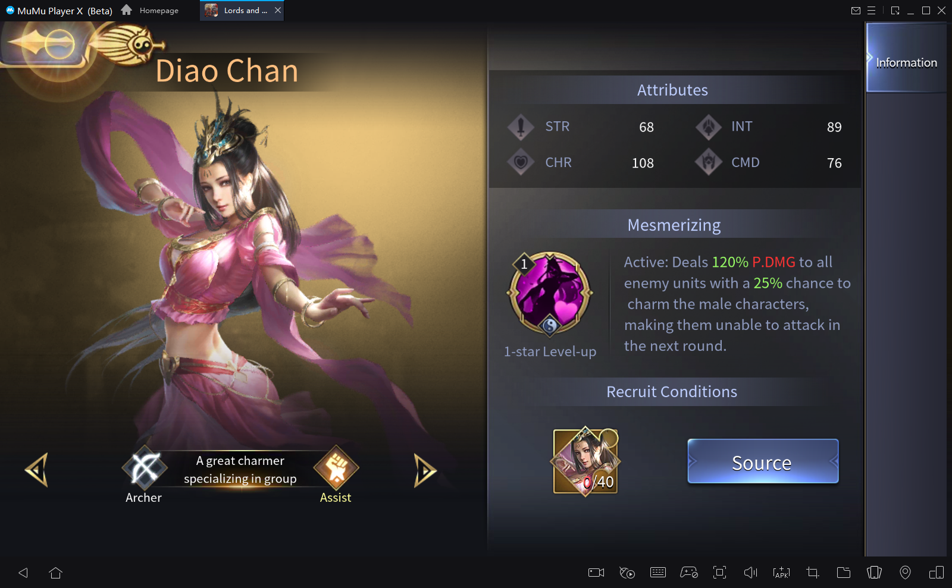The image size is (952, 588).
Task: Open Diao Chan fragment portrait 0/40
Action: pyautogui.click(x=586, y=462)
